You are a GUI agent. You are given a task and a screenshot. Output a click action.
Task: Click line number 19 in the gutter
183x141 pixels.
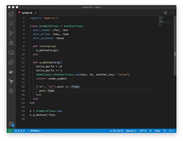tap(23, 91)
